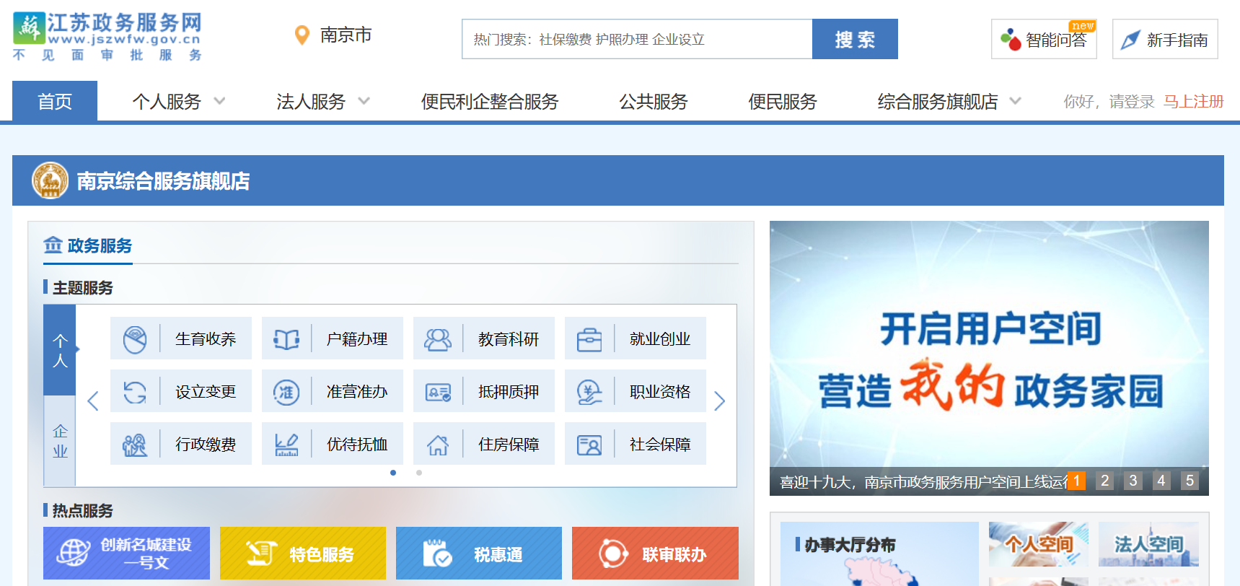Expand the 法人服务 dropdown arrow
Viewport: 1240px width, 586px height.
click(364, 101)
